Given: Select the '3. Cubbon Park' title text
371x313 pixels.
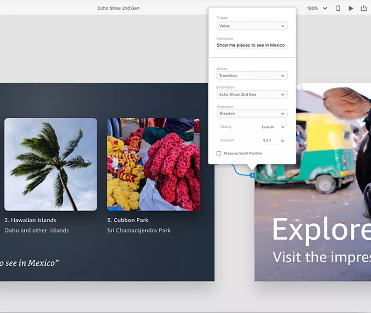Looking at the screenshot, I should tap(128, 220).
